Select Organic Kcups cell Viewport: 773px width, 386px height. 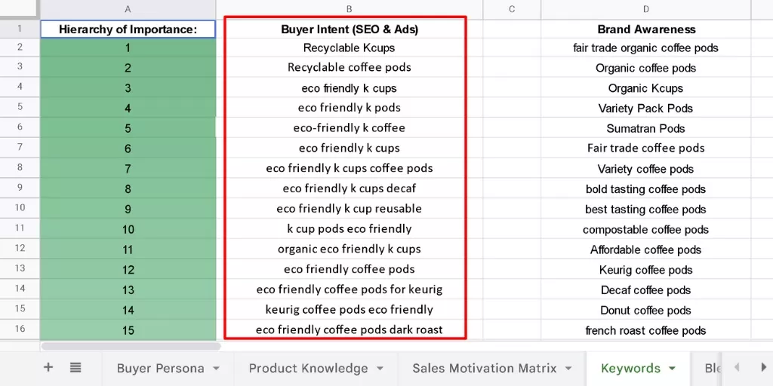[x=646, y=88]
